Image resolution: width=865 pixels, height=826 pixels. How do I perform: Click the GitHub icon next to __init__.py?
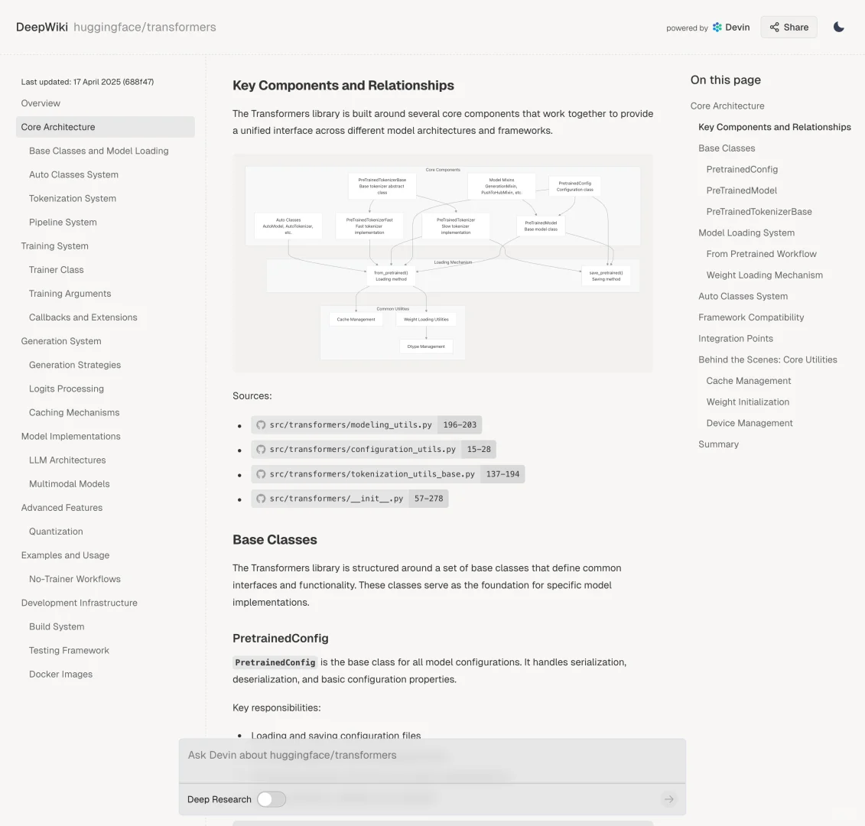click(x=262, y=498)
